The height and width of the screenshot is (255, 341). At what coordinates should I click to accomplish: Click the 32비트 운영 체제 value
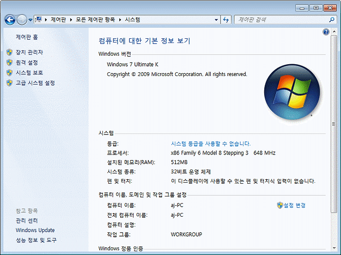coord(191,172)
